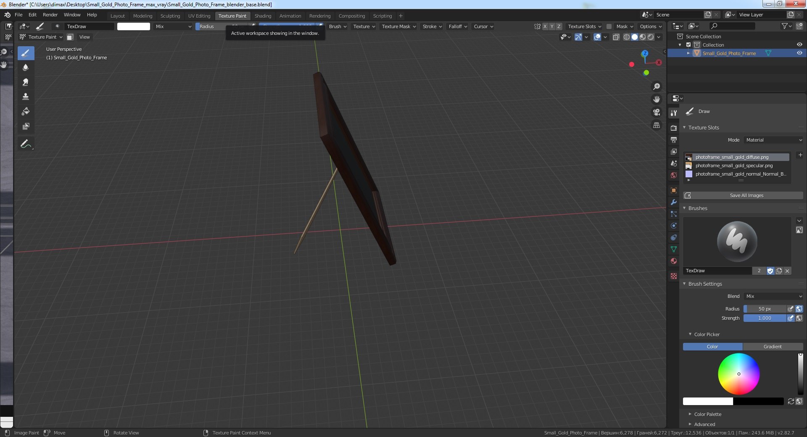Open the Mix blend dropdown in header

(x=173, y=26)
